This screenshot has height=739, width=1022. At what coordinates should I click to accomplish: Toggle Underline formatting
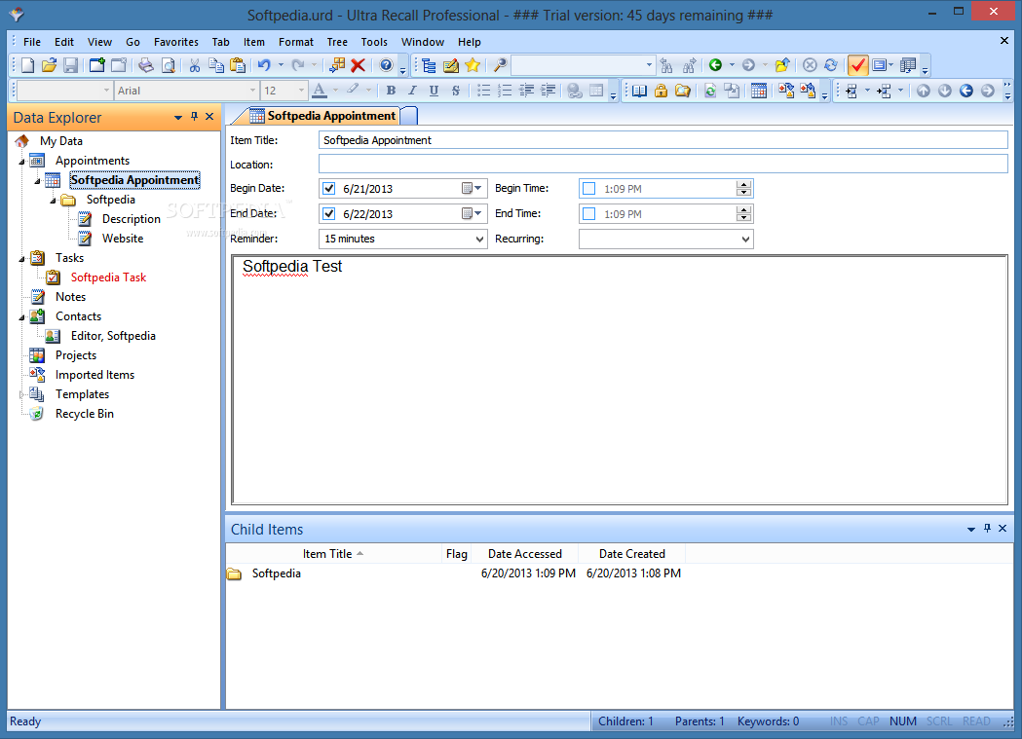tap(434, 91)
